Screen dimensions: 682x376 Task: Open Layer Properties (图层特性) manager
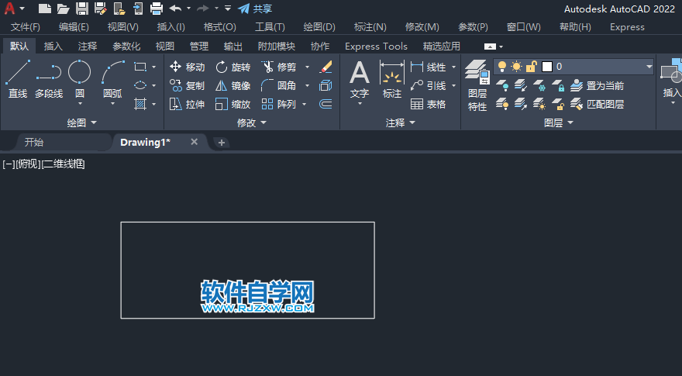tap(477, 85)
